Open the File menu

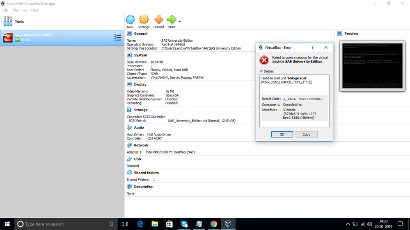(5, 10)
